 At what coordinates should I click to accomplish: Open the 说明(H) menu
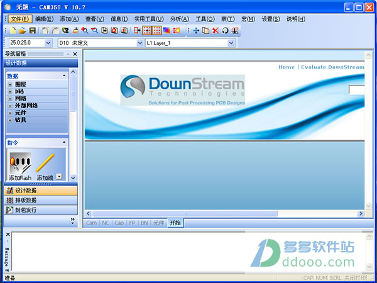tap(296, 19)
